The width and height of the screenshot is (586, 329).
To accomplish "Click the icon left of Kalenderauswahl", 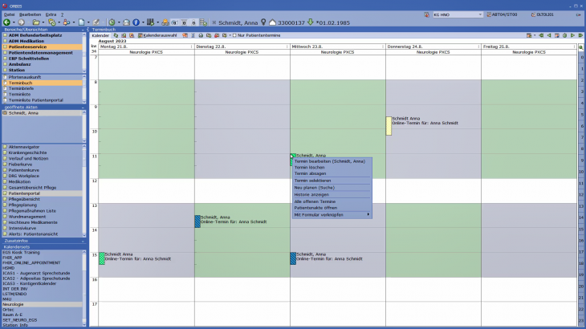I will point(140,35).
